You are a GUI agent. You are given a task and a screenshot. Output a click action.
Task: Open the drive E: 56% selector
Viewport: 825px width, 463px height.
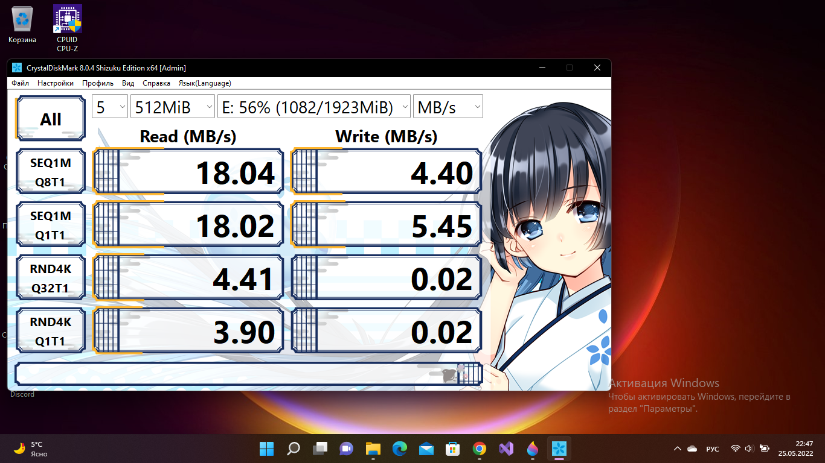[314, 107]
